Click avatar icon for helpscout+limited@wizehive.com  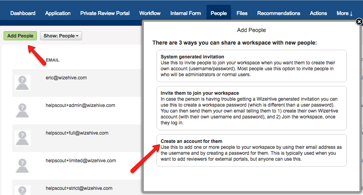pyautogui.click(x=22, y=166)
